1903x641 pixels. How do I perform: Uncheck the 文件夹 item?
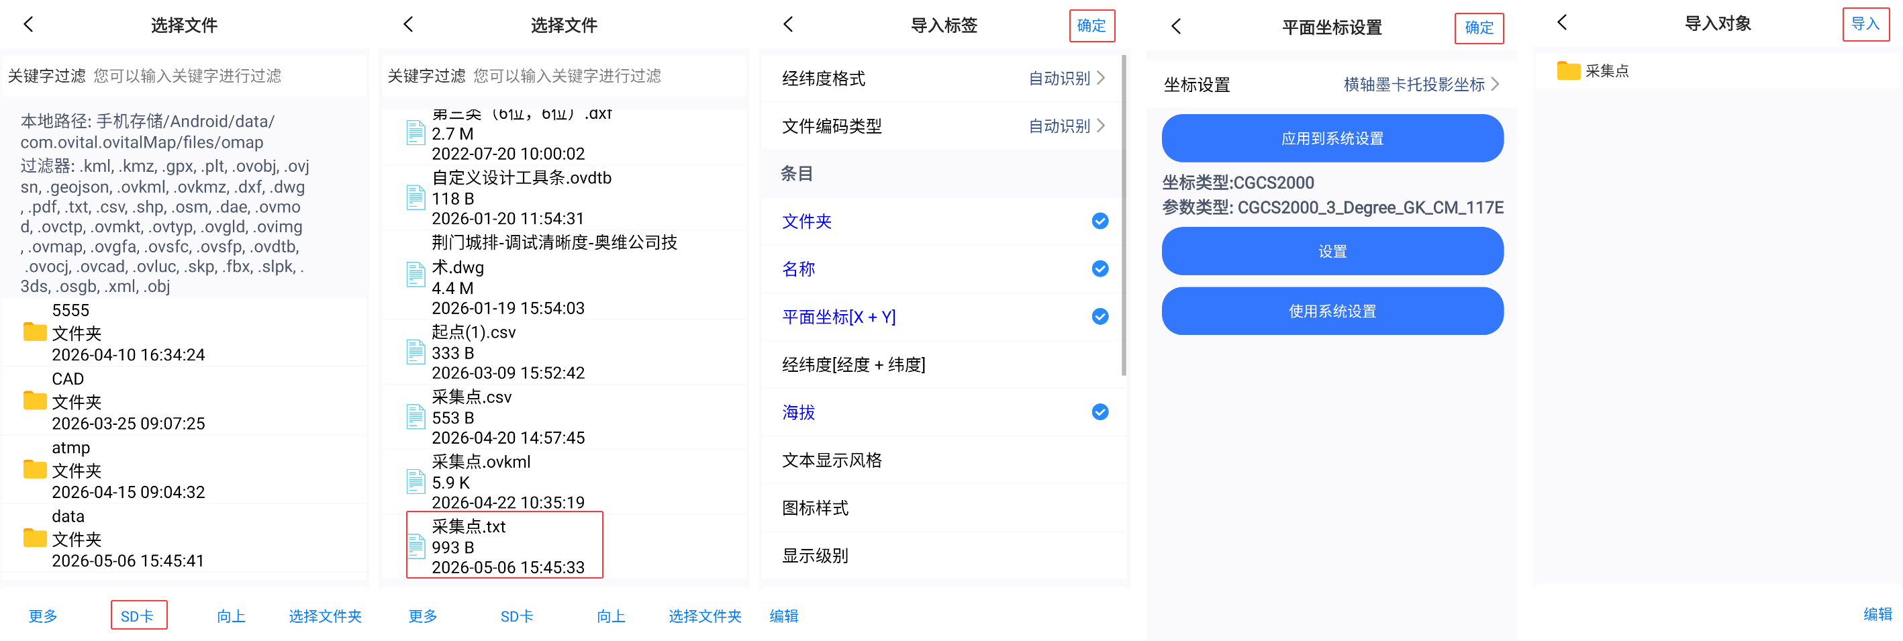(1100, 221)
